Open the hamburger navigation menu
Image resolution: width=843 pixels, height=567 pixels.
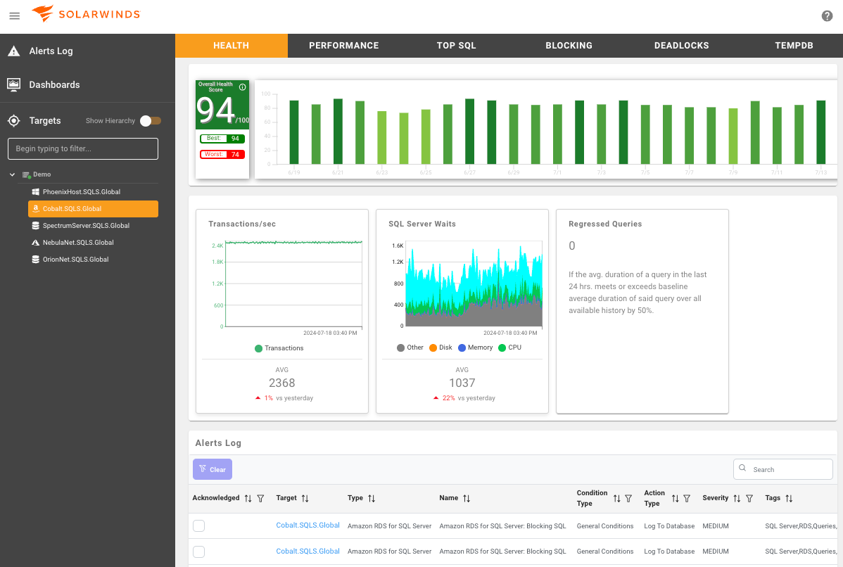point(14,15)
